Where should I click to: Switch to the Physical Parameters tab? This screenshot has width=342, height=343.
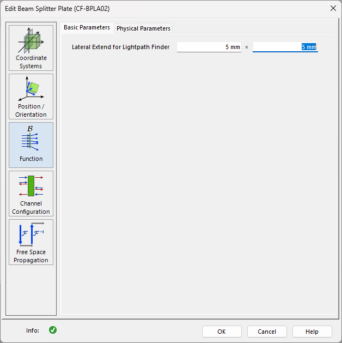pyautogui.click(x=143, y=28)
